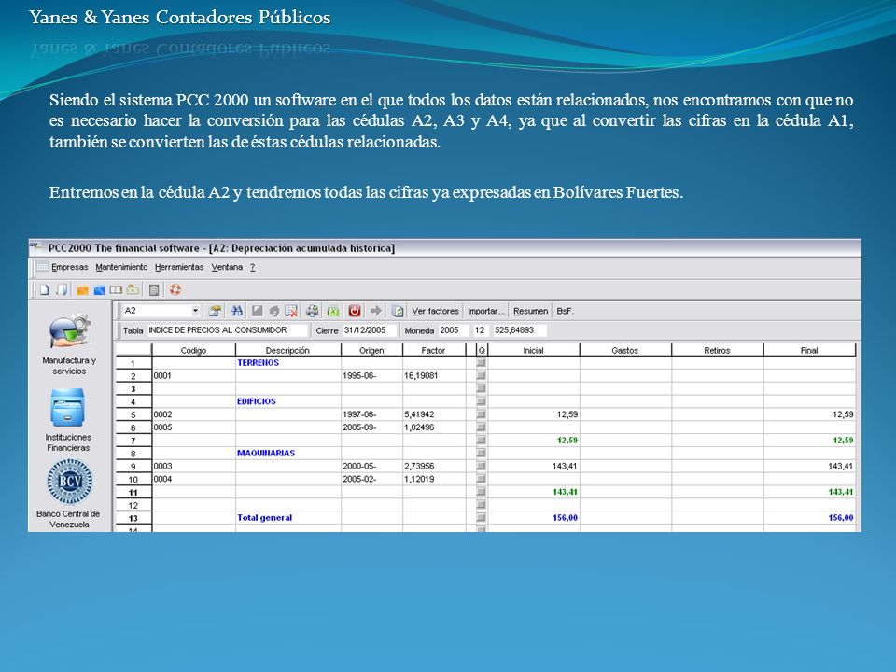The height and width of the screenshot is (672, 896).
Task: Toggle the Q box in code 0001 row
Action: (482, 375)
